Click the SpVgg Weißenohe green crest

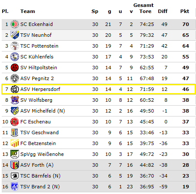coord(15,154)
